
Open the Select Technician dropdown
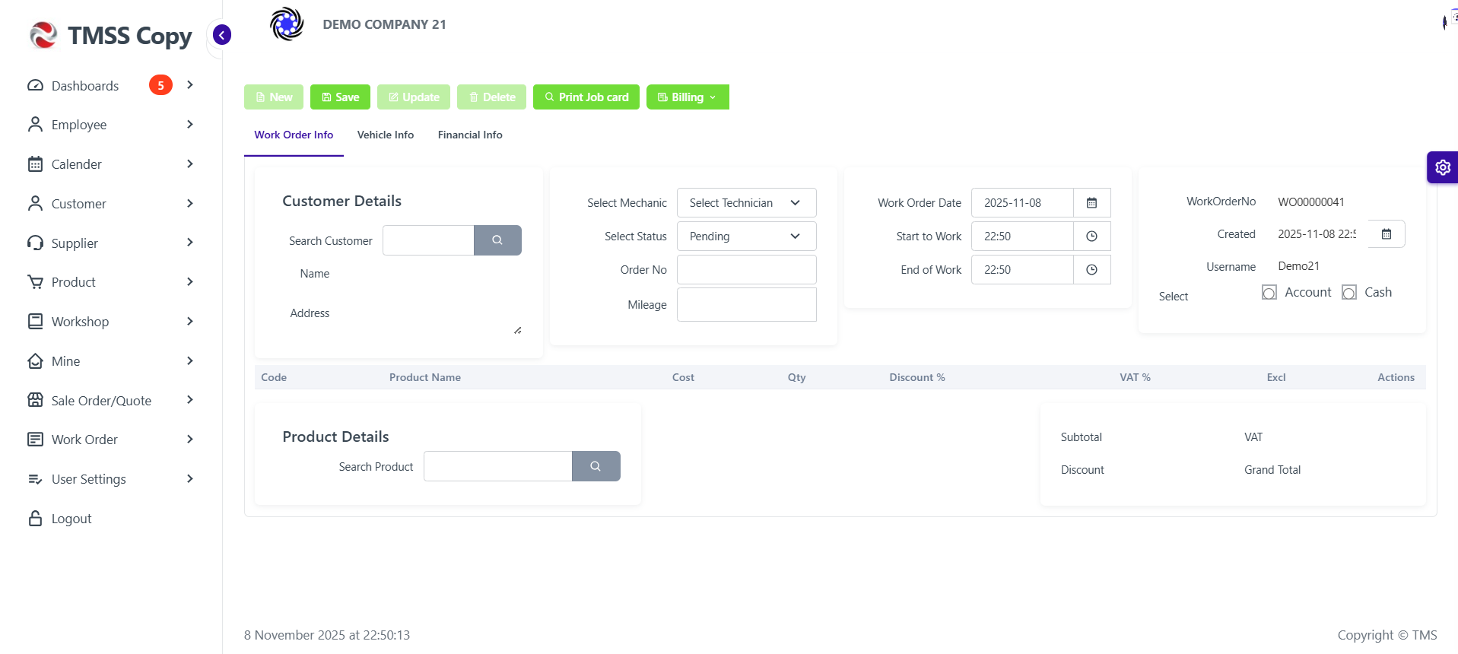[746, 203]
